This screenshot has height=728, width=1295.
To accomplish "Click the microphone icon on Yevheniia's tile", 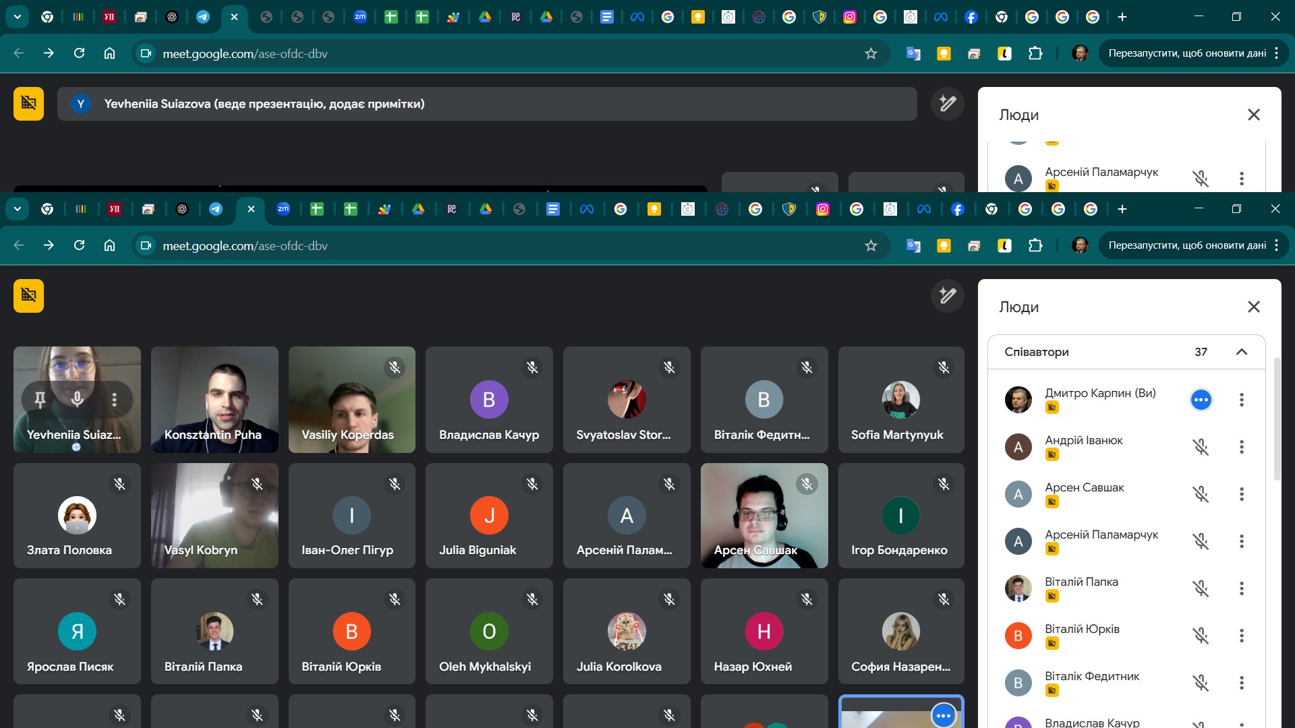I will point(78,400).
